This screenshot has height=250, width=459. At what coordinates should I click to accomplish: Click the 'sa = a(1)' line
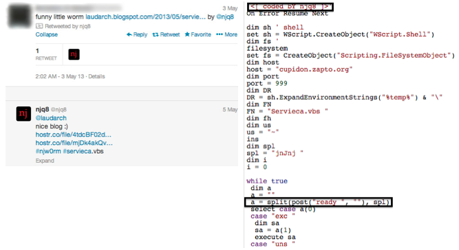(x=273, y=230)
